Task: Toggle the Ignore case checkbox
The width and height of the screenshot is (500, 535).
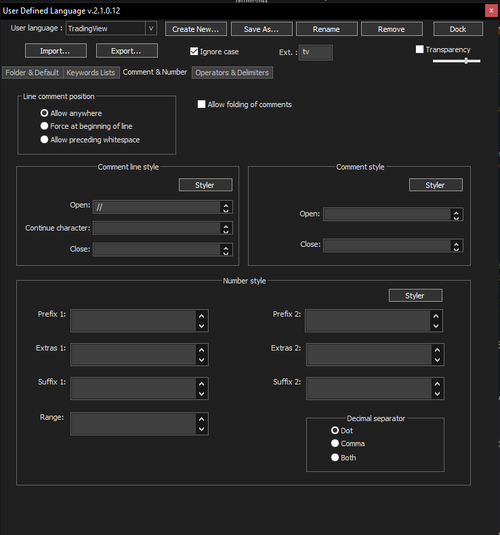Action: (x=194, y=52)
